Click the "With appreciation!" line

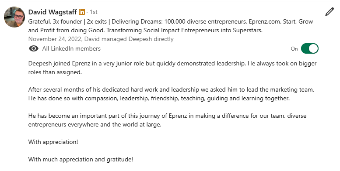(x=53, y=142)
